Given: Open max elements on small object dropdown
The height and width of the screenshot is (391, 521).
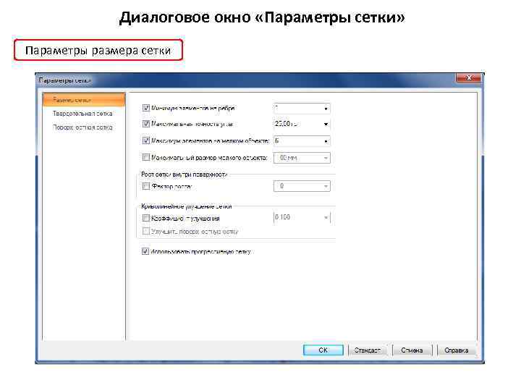Looking at the screenshot, I should click(x=326, y=141).
